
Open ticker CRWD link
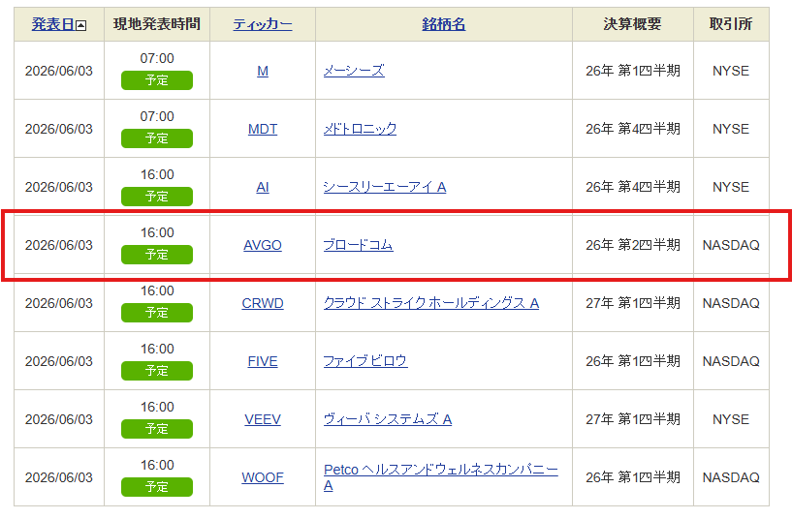[263, 303]
